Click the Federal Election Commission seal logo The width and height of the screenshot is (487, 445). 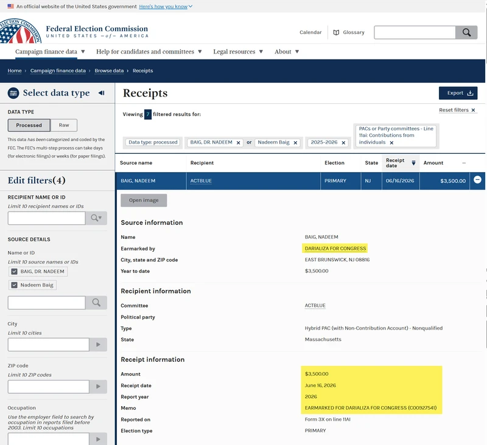pos(21,32)
